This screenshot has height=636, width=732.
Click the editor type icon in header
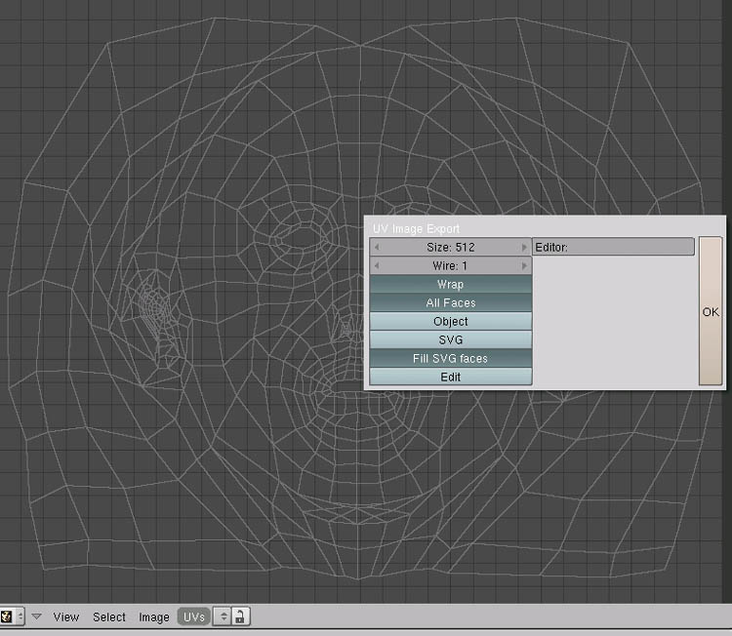[8, 616]
